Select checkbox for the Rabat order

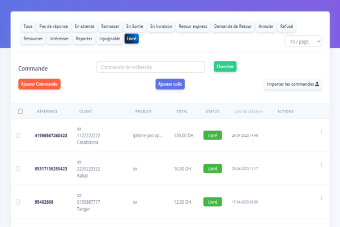coord(18,169)
